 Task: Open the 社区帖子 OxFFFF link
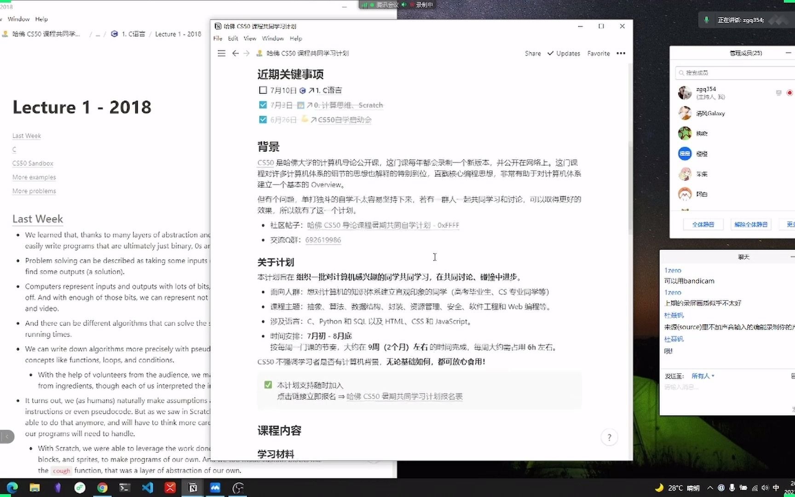[x=383, y=225]
